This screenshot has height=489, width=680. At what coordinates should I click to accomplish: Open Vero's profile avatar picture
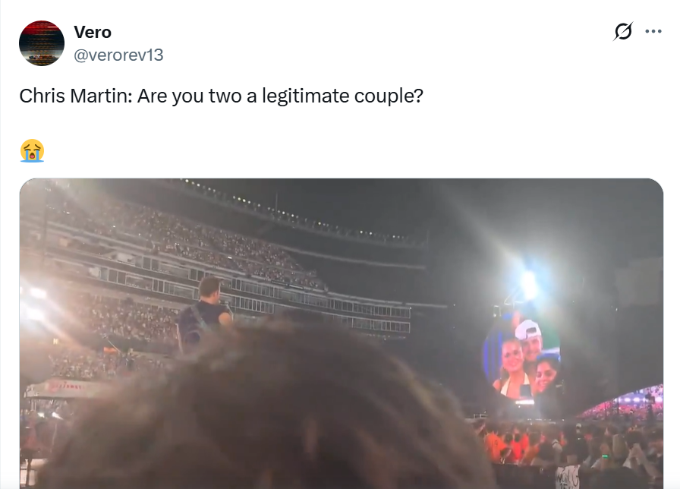[42, 43]
